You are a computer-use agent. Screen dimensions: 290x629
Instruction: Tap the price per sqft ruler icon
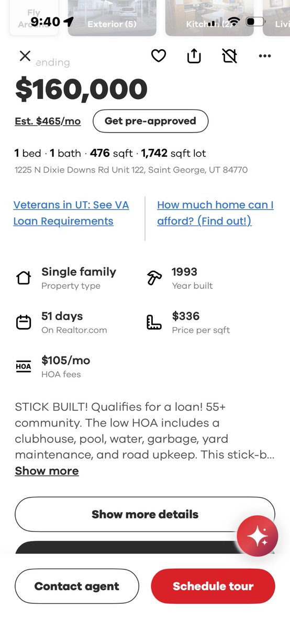coord(154,322)
